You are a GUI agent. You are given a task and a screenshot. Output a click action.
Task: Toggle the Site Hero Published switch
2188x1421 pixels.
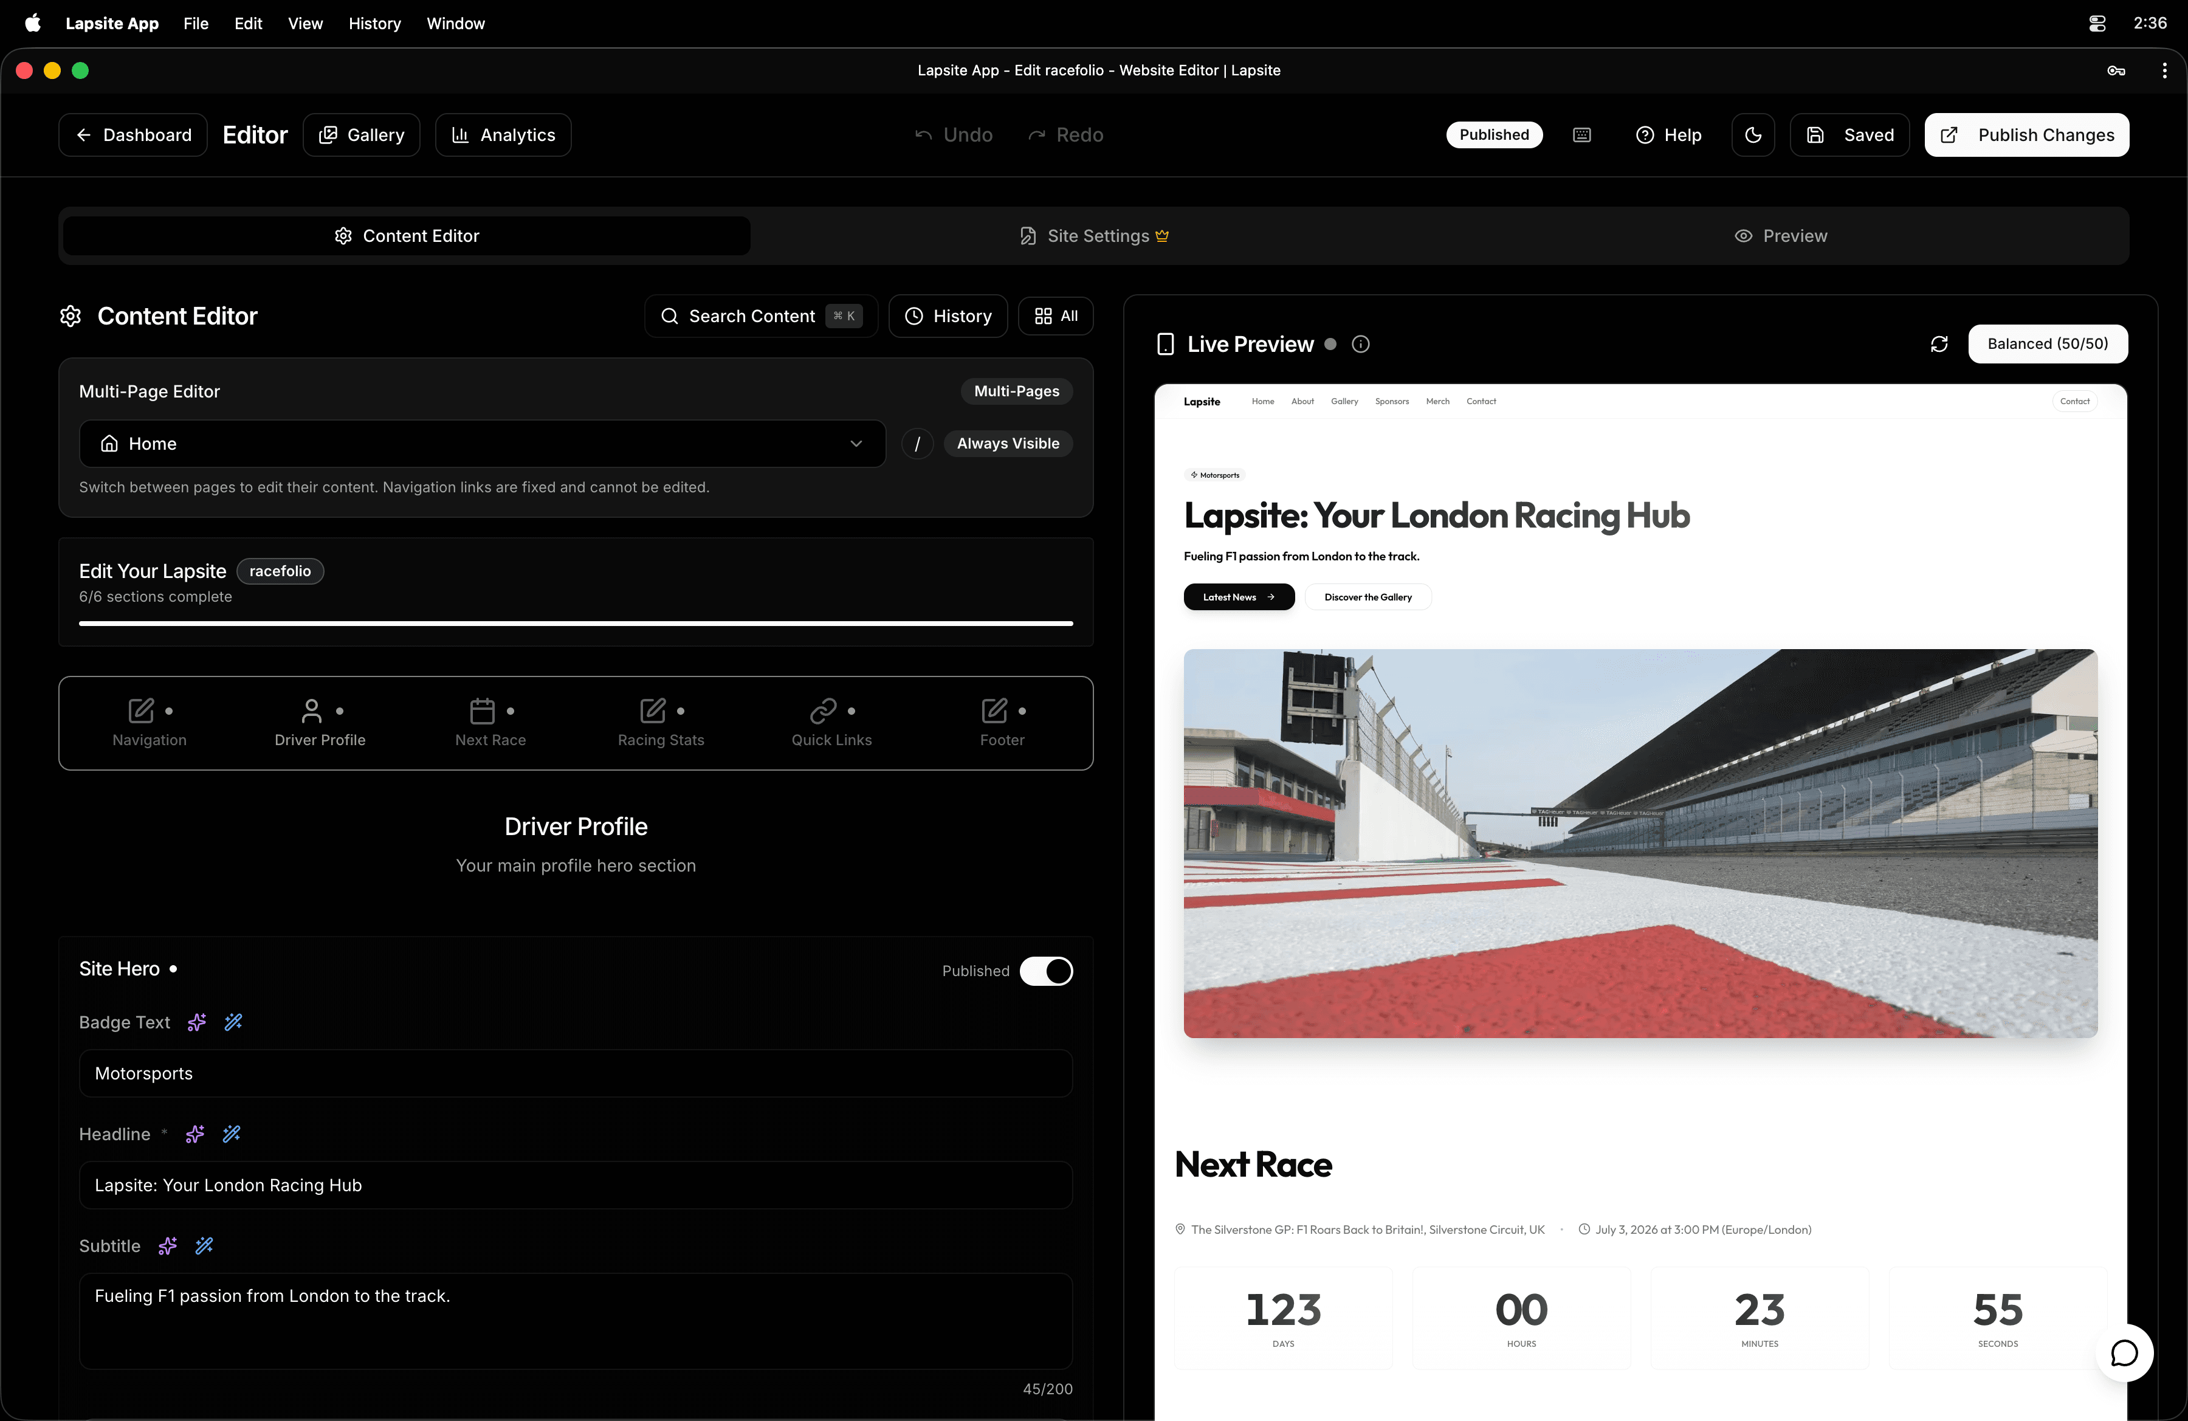point(1046,971)
